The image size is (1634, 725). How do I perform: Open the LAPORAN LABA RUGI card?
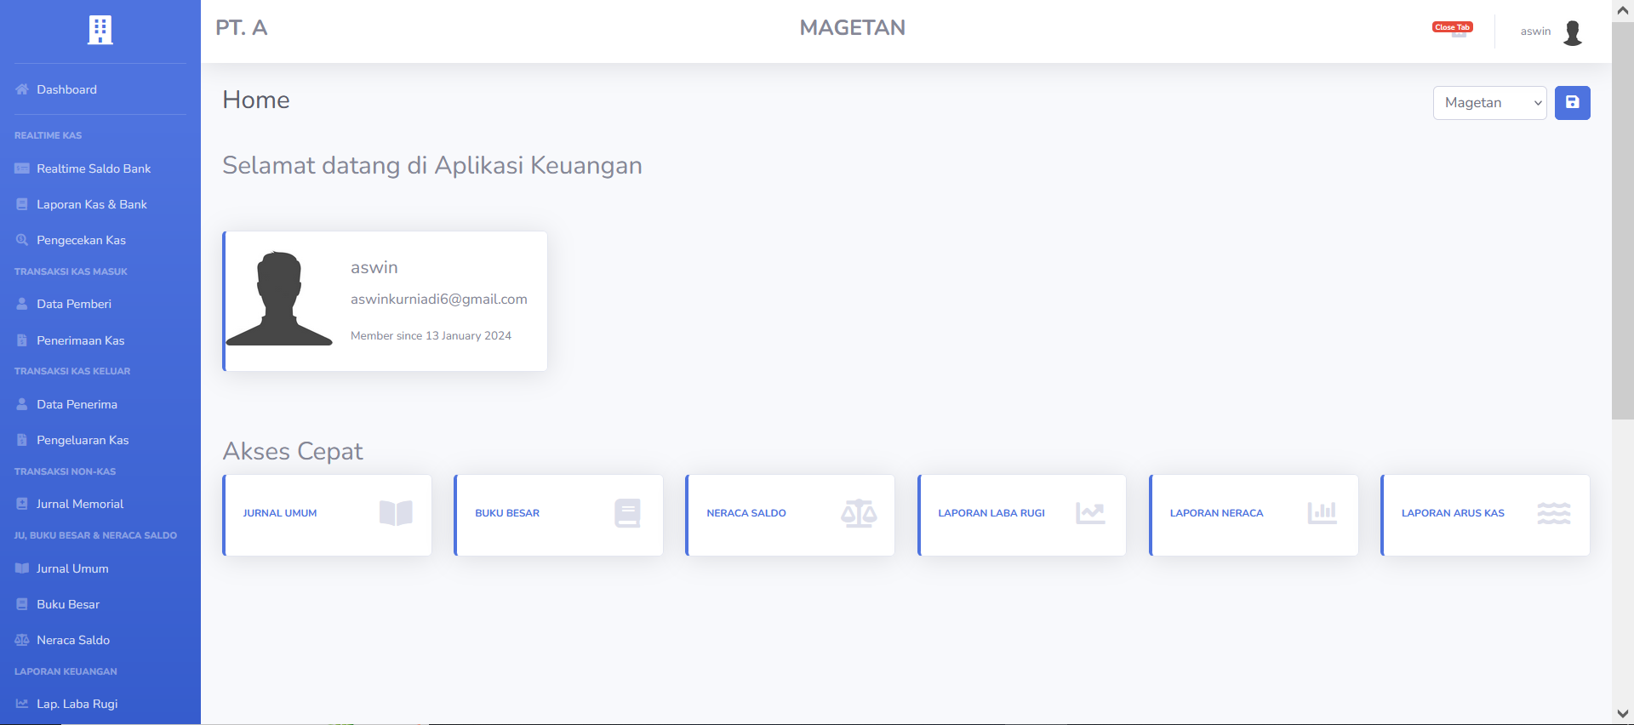pyautogui.click(x=1021, y=515)
